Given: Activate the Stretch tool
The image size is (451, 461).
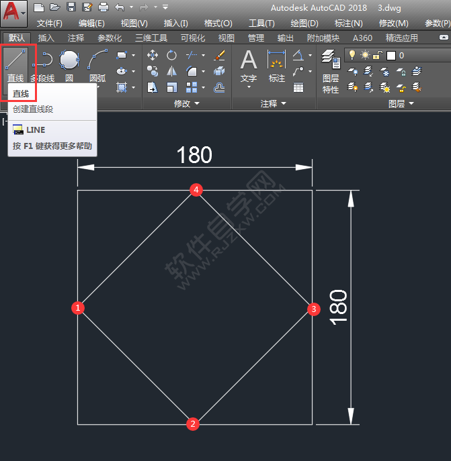Looking at the screenshot, I should (x=153, y=87).
